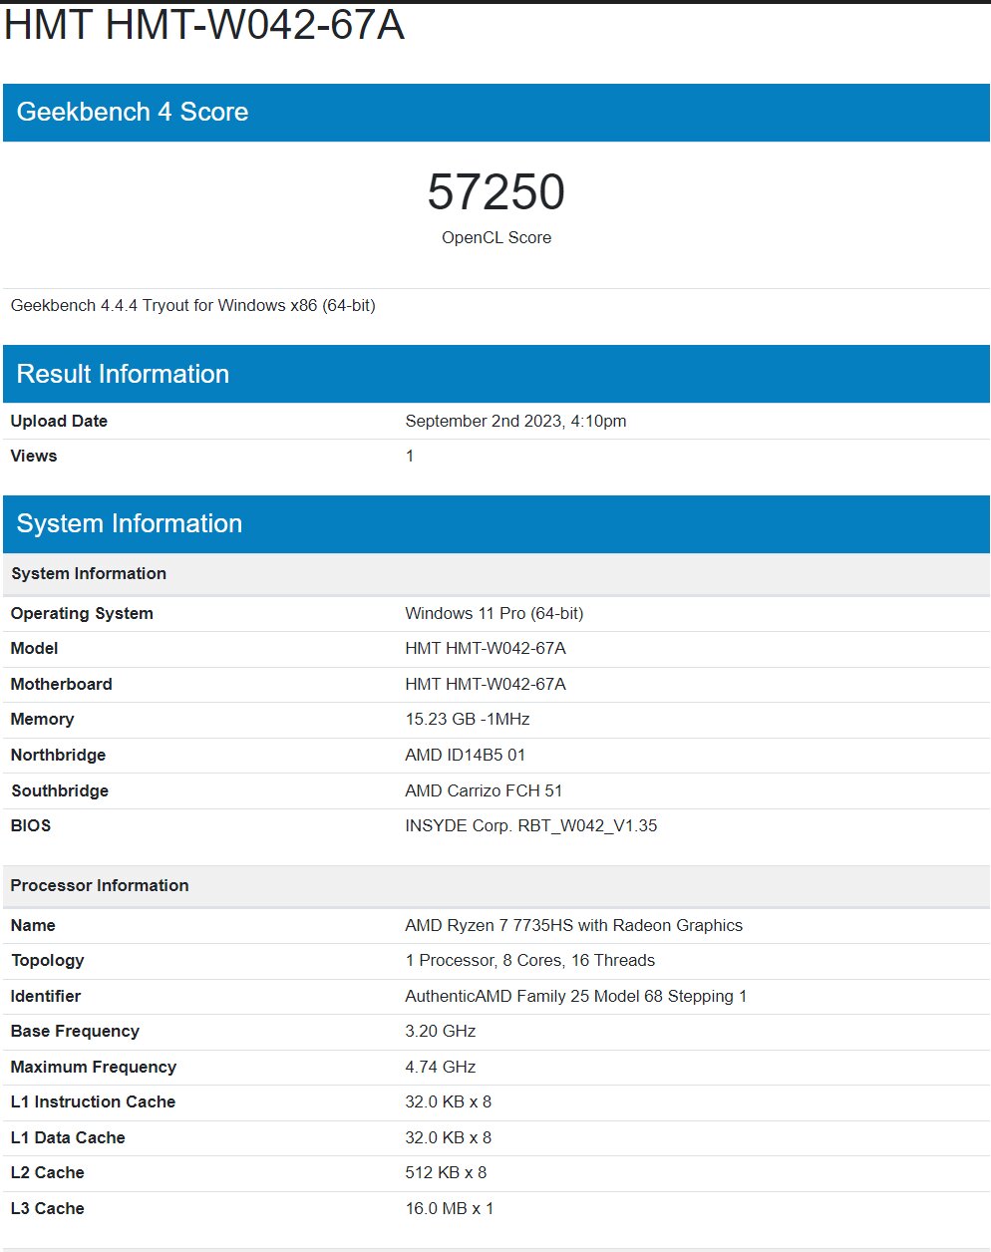This screenshot has height=1252, width=991.
Task: Click the 57250 OpenCL score value
Action: 496,191
